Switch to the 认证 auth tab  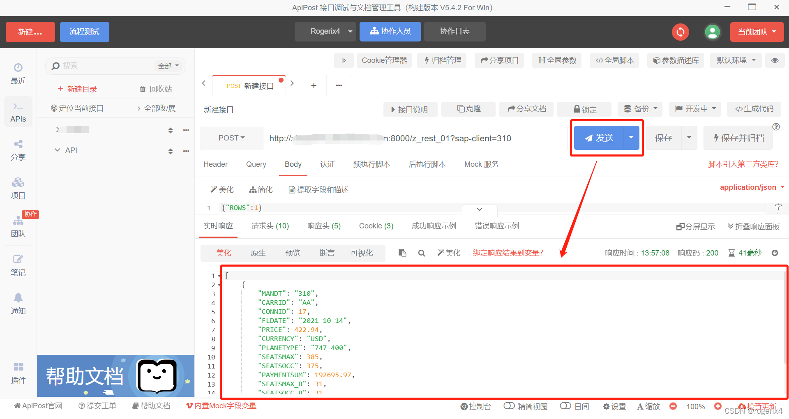[328, 164]
